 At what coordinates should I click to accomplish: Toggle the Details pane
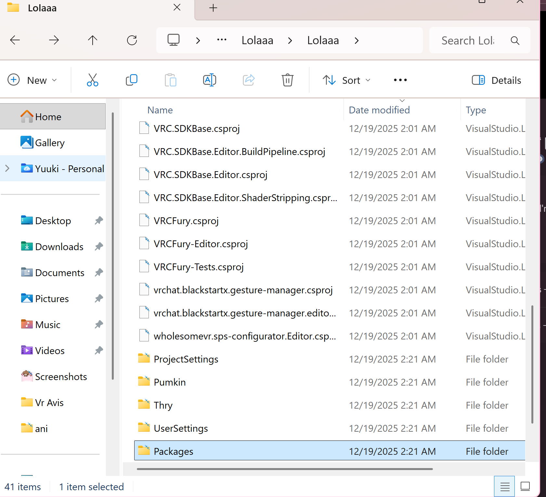click(496, 80)
